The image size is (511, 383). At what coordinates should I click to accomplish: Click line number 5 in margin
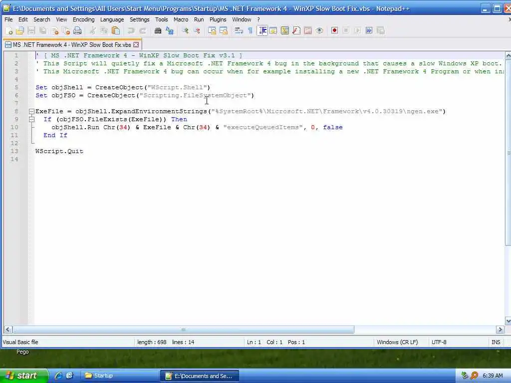pos(16,87)
